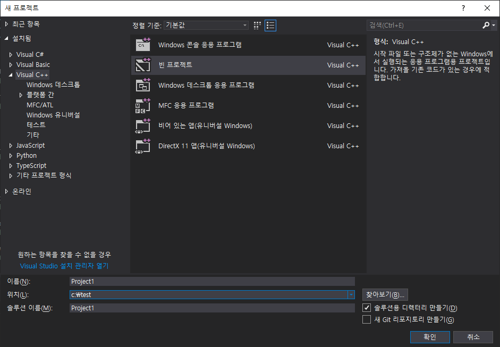Expand the 온라인 node
The height and width of the screenshot is (347, 500).
(6, 191)
